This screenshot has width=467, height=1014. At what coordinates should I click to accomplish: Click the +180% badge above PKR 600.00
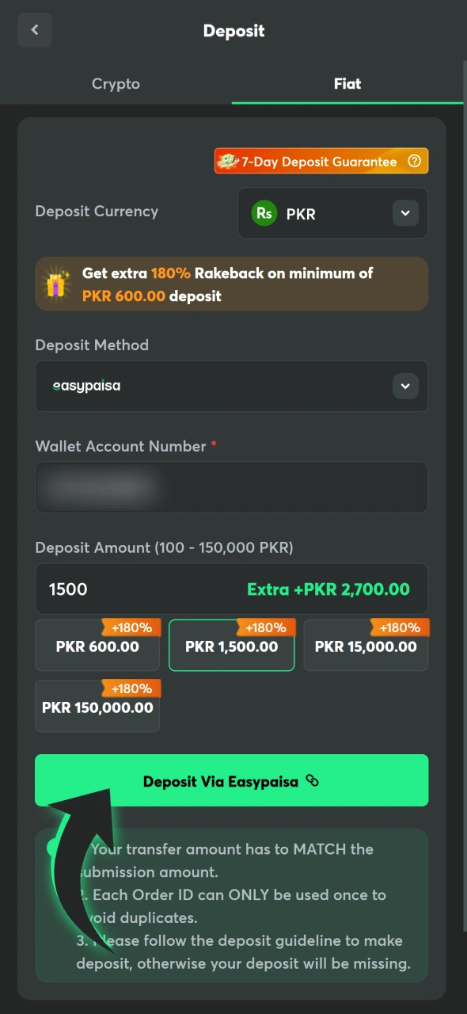[x=131, y=627]
